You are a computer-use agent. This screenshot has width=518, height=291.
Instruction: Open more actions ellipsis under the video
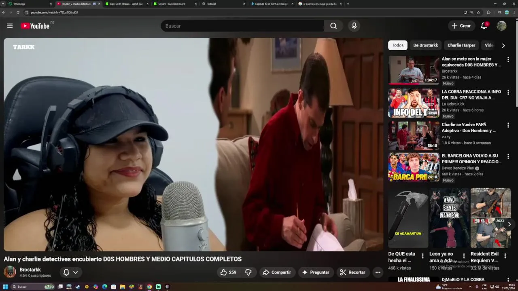click(x=378, y=272)
